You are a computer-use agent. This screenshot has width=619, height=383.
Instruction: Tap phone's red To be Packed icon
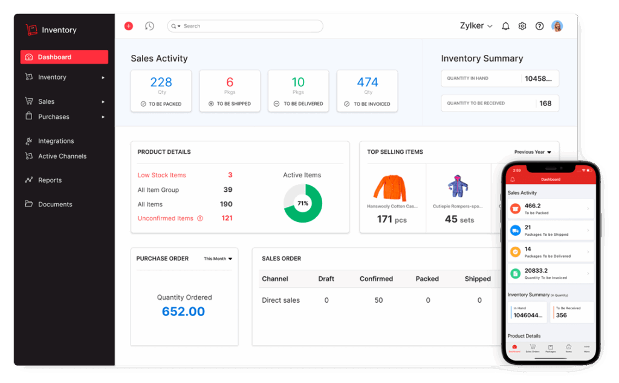tap(515, 209)
